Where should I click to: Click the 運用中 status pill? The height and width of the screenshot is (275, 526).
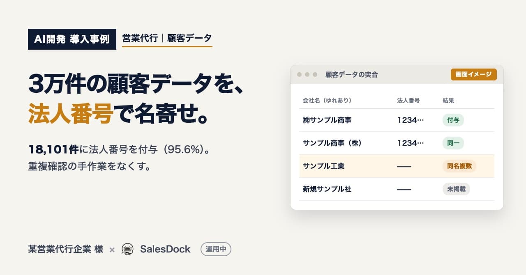(x=216, y=249)
